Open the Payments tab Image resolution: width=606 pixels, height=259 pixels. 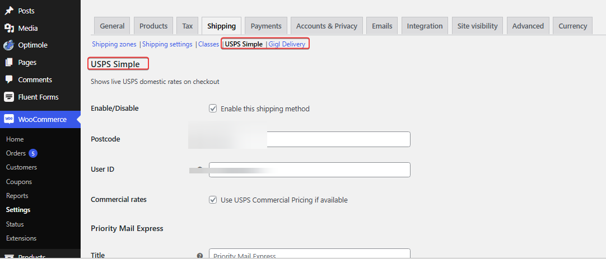coord(266,26)
